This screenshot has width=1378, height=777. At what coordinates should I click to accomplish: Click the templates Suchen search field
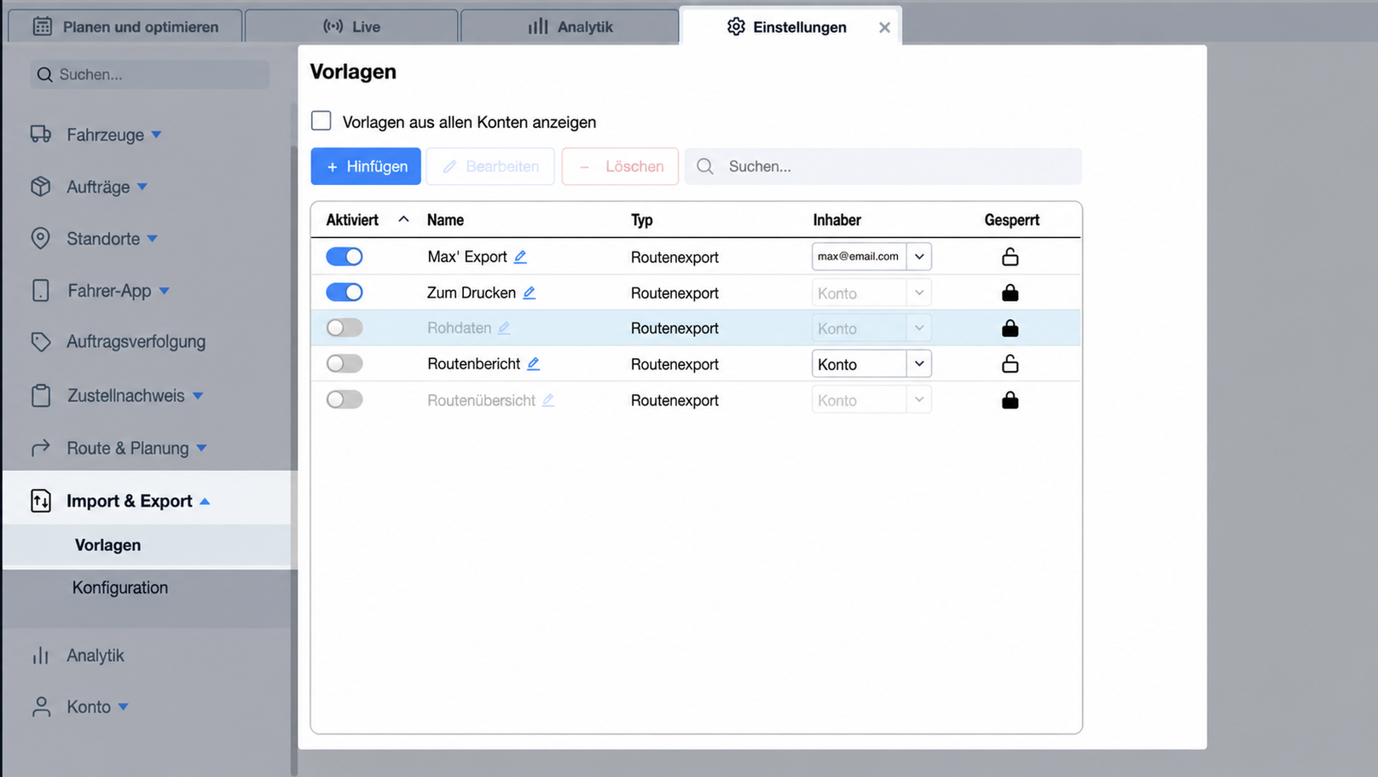883,166
